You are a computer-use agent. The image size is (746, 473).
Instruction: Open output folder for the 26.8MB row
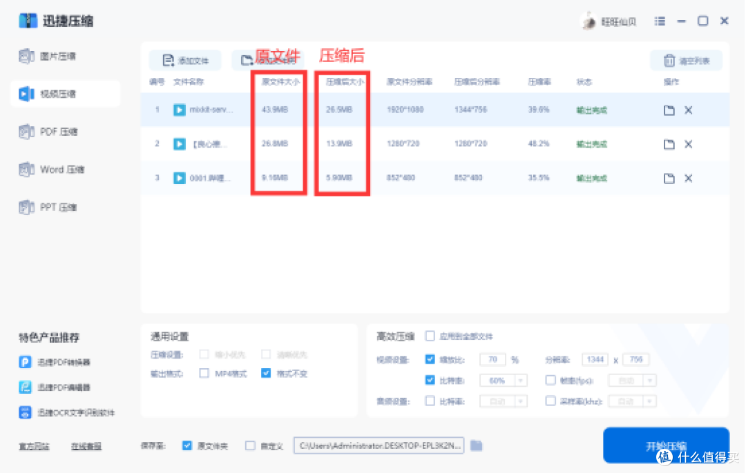(x=669, y=144)
